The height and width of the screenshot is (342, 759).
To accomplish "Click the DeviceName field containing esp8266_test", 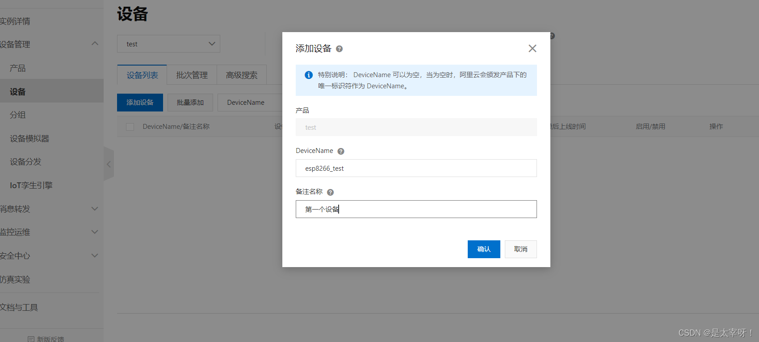I will point(416,168).
